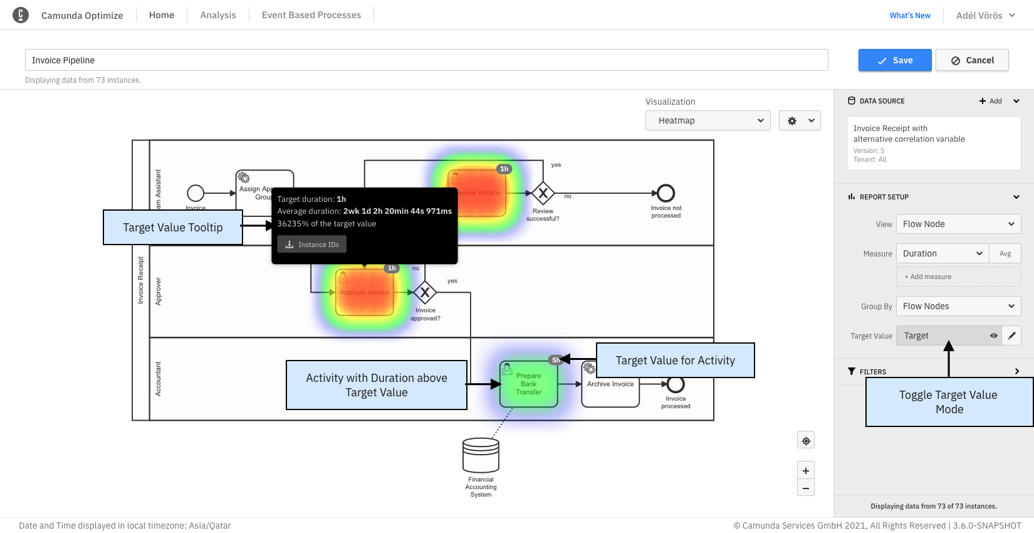Click the reset diagram position icon

point(806,441)
